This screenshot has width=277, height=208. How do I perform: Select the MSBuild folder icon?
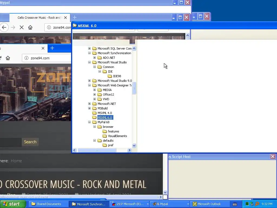tap(94, 108)
